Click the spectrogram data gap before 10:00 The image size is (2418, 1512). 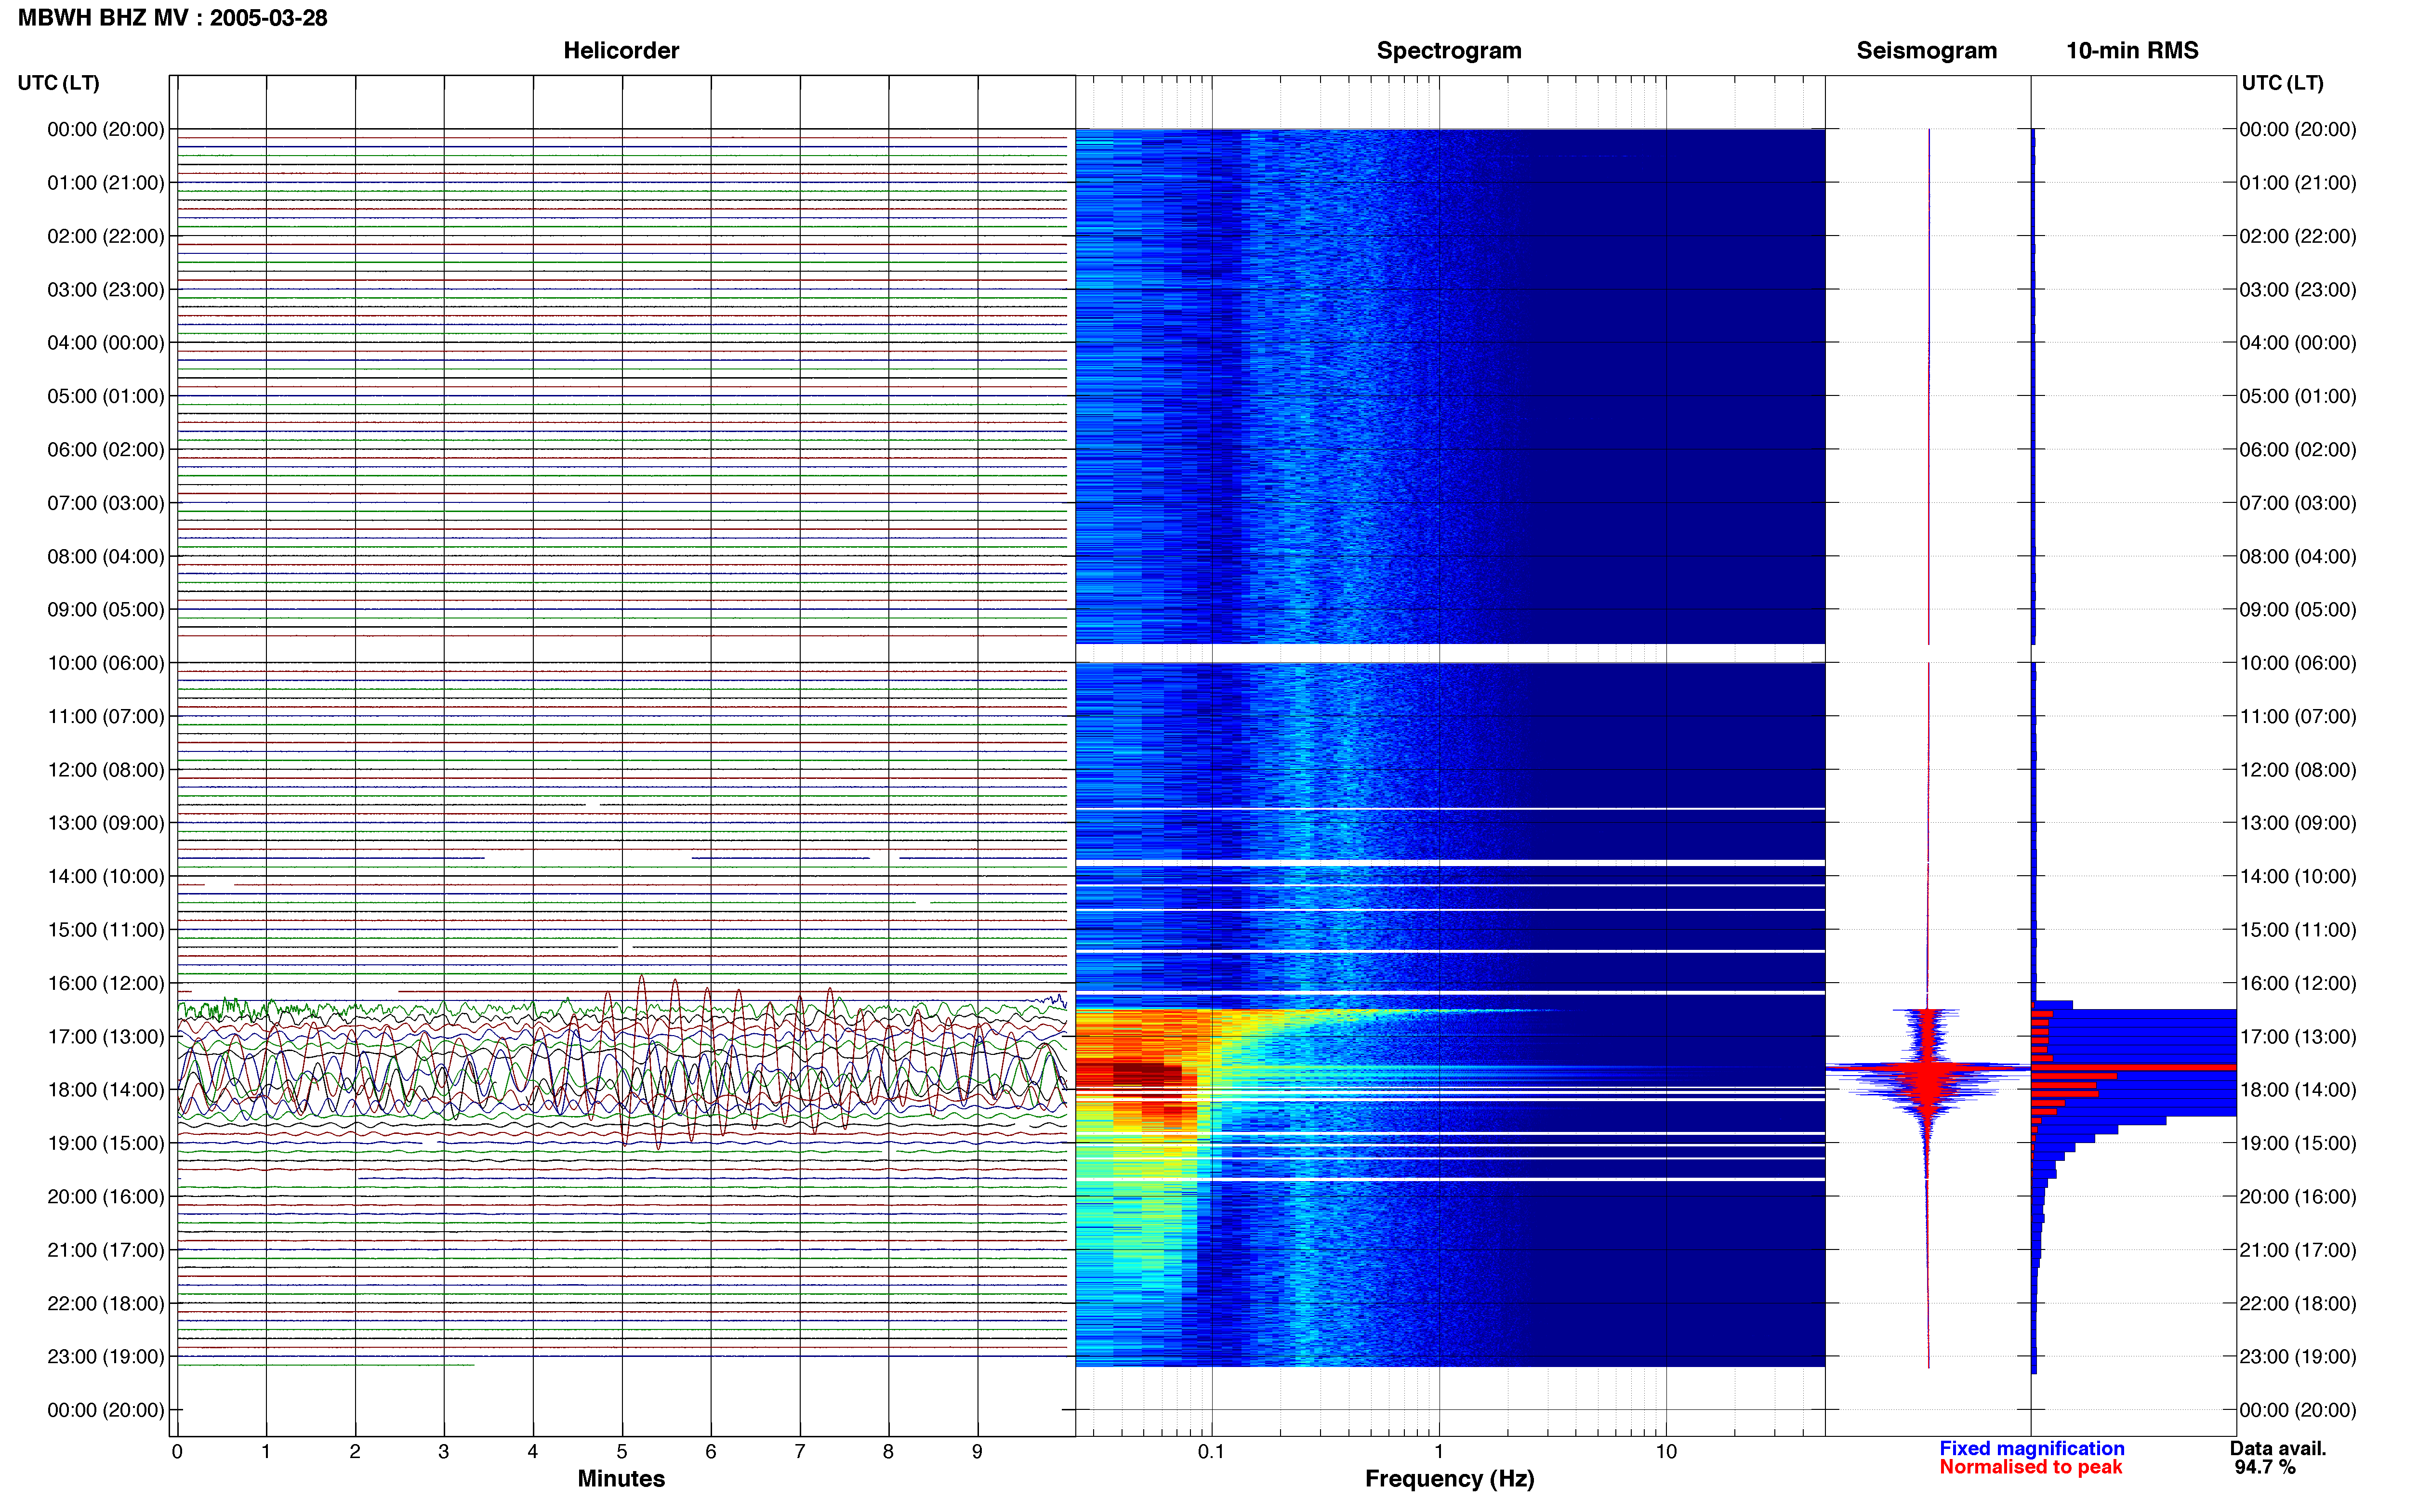pos(1450,653)
